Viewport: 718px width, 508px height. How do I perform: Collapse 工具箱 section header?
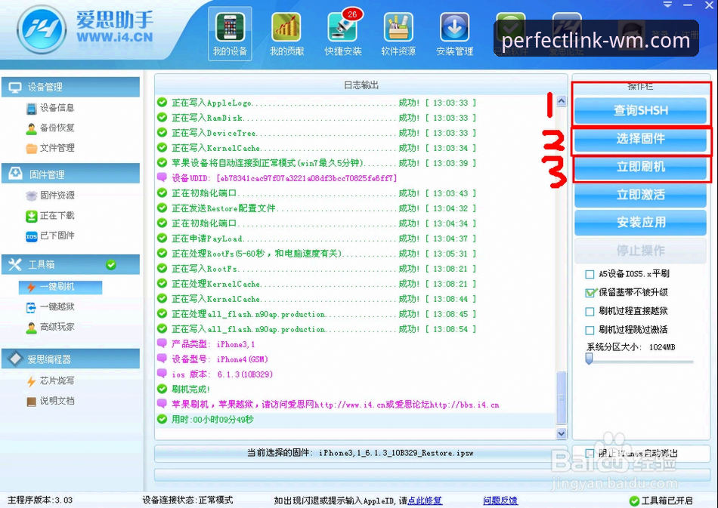pyautogui.click(x=70, y=264)
